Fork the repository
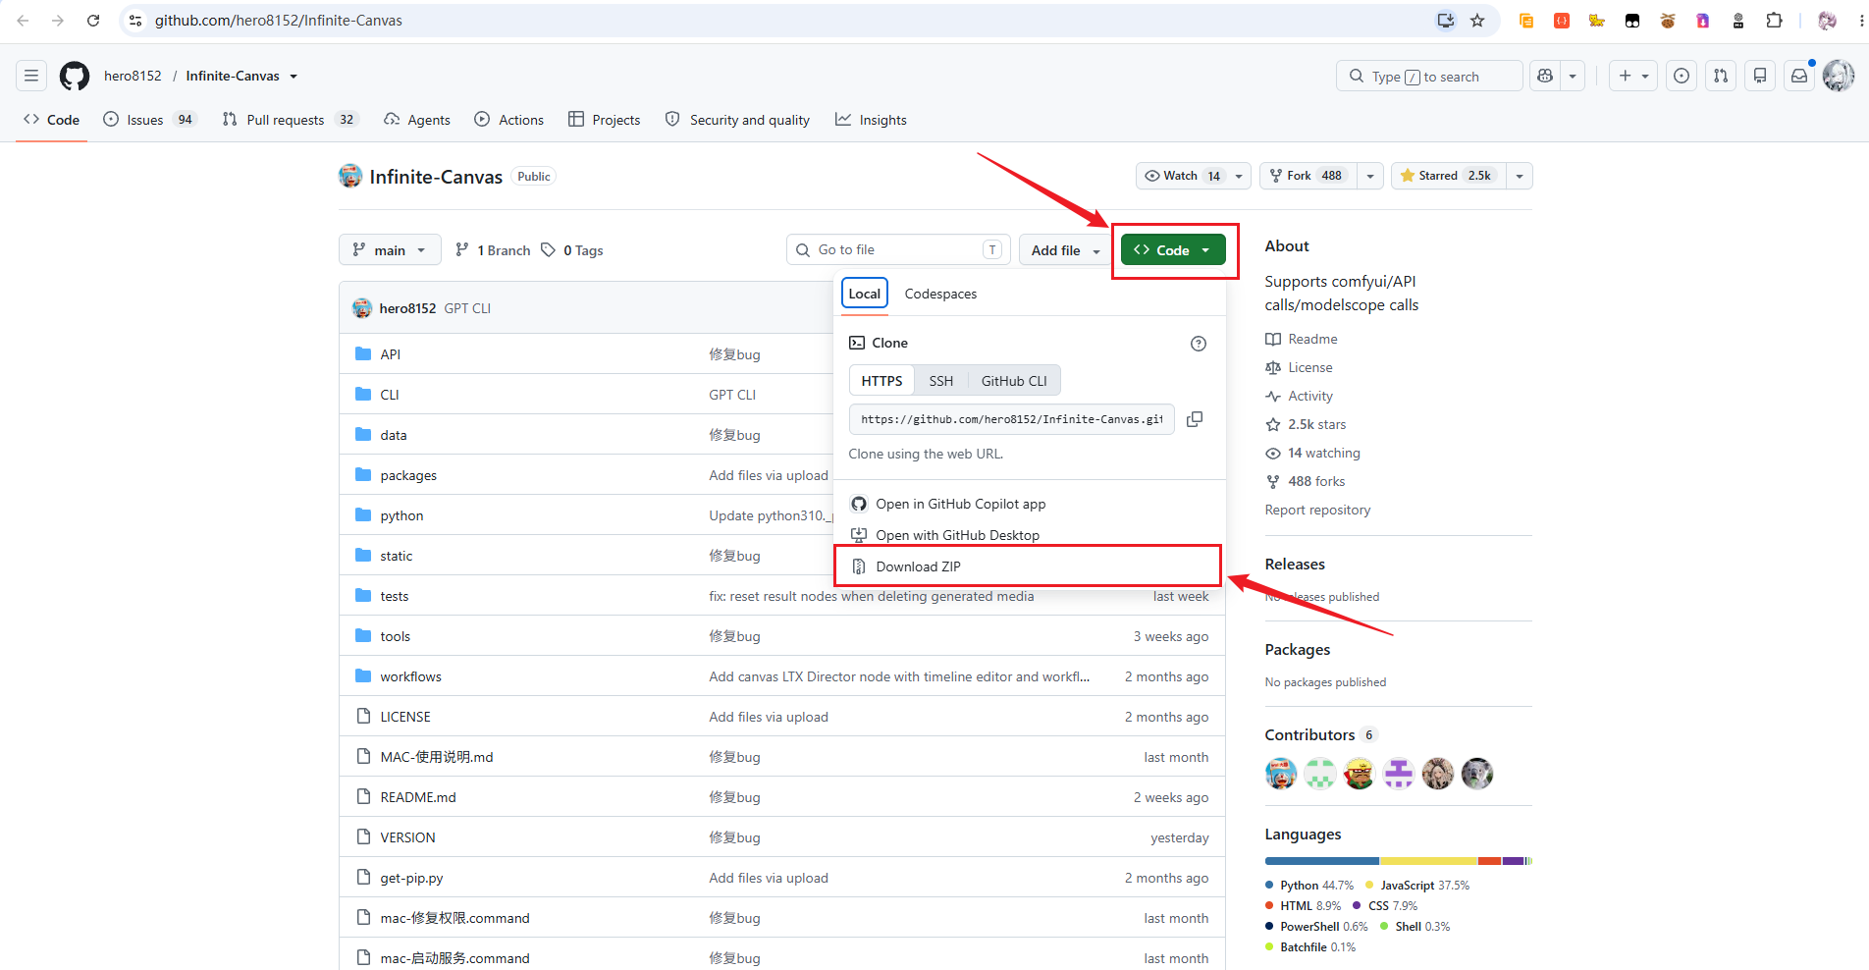The width and height of the screenshot is (1869, 970). click(x=1307, y=176)
